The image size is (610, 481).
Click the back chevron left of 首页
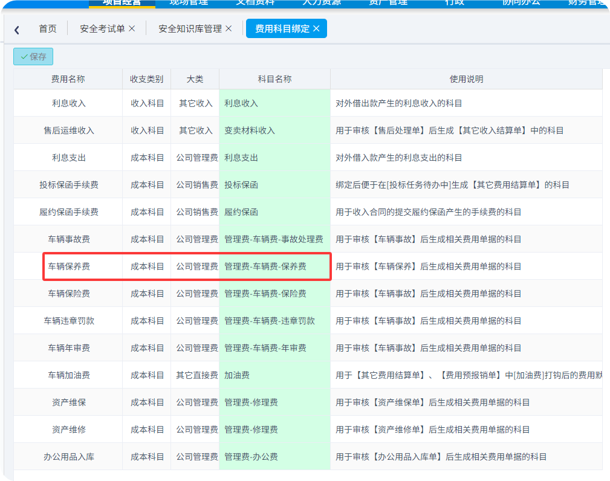point(17,30)
